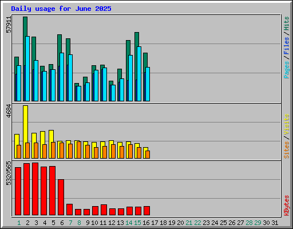The height and width of the screenshot is (229, 293).
Task: Click the red KBytes legend label
Action: coord(287,206)
